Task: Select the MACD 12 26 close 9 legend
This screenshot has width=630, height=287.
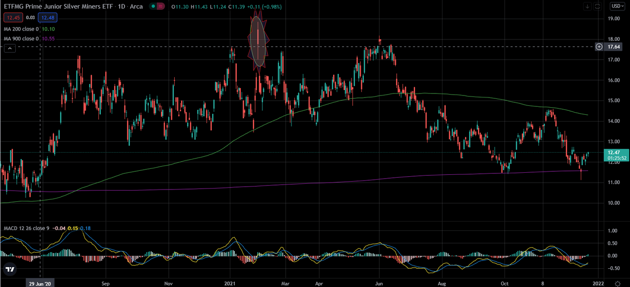Action: pyautogui.click(x=28, y=228)
